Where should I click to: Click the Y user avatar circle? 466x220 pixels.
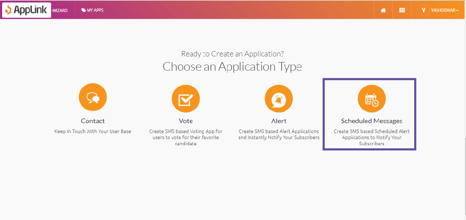click(x=423, y=10)
